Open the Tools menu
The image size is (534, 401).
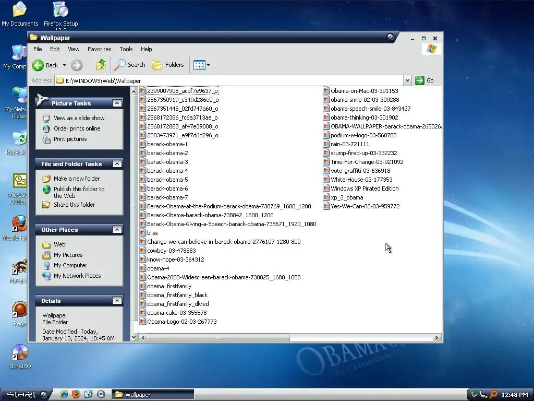[126, 49]
